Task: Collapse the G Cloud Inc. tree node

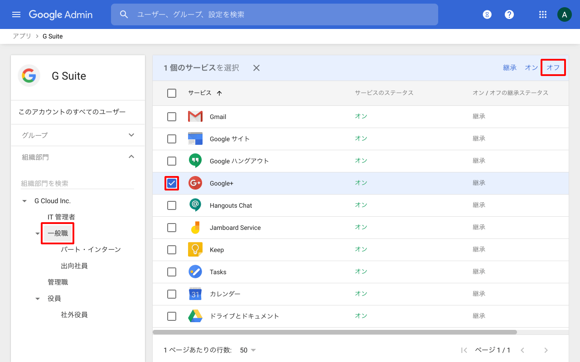Action: 24,201
